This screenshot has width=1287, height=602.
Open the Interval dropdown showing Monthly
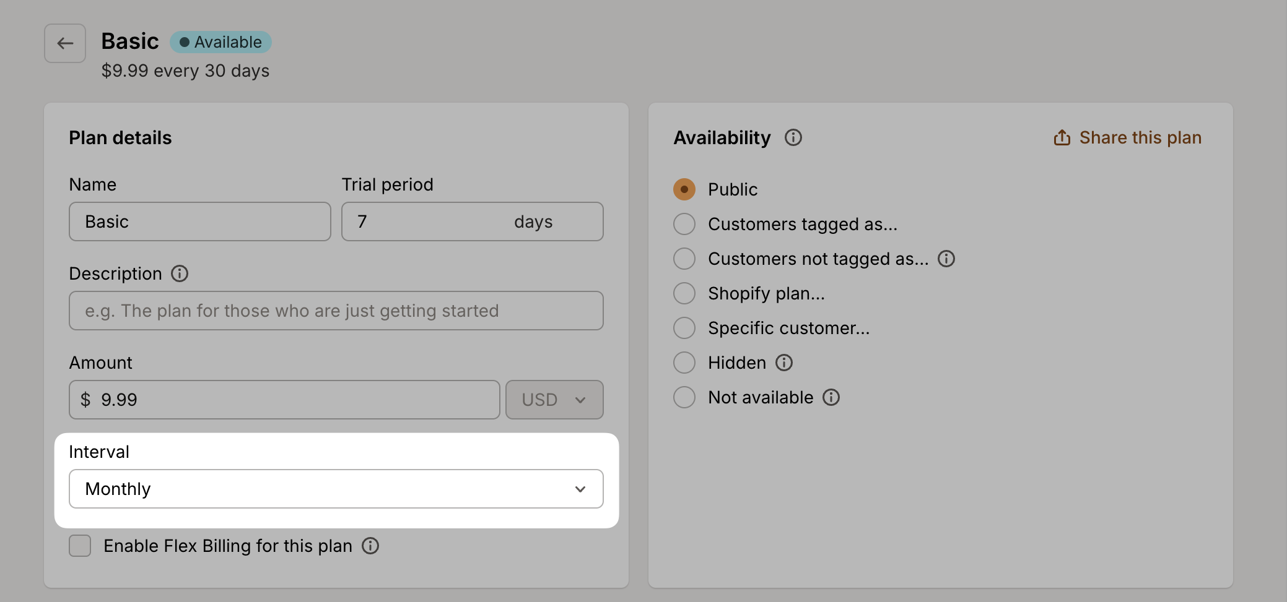(336, 489)
